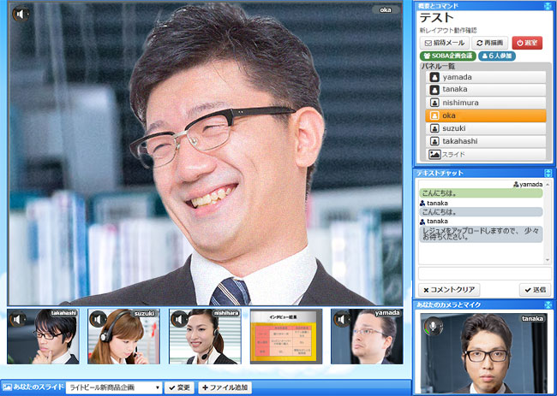Toggle speaker icon on takahashi thumbnail
Screen dimensions: 557x396
17,320
